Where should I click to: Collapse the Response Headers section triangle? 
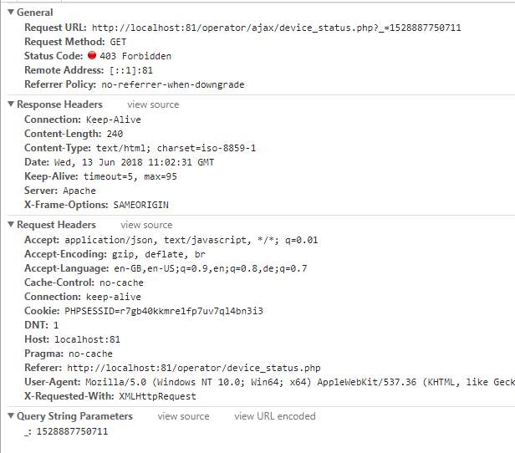coord(10,104)
